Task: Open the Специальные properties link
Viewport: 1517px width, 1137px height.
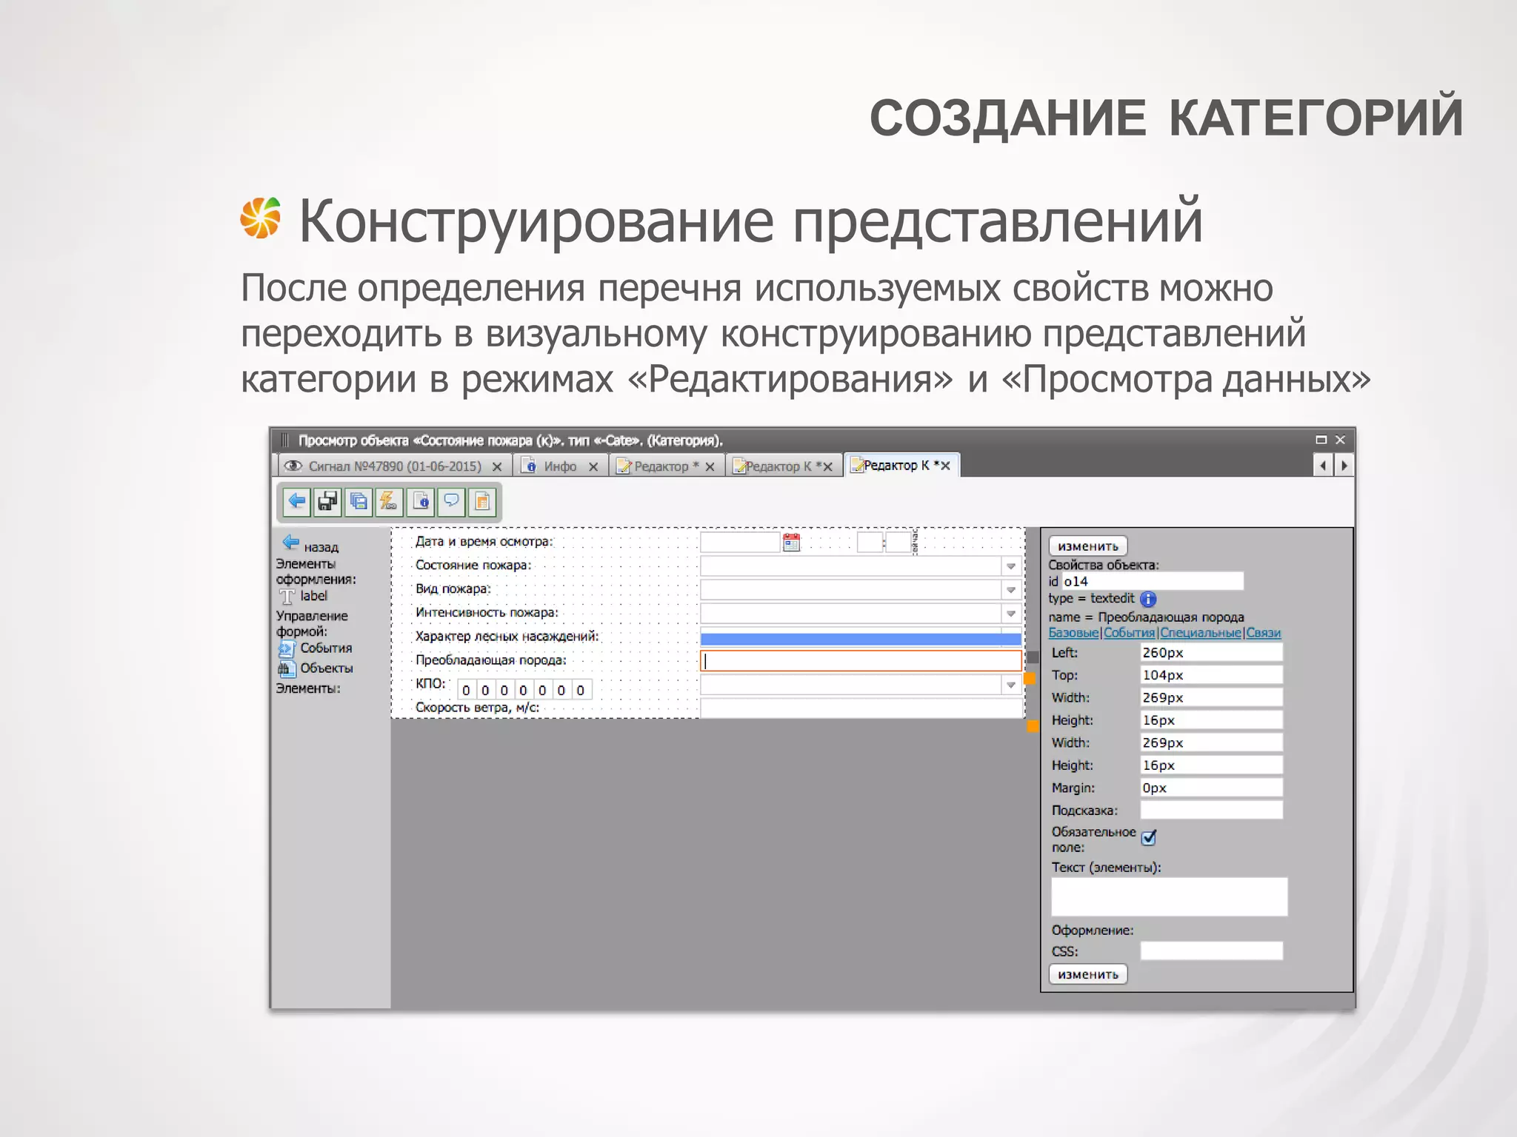Action: (1200, 633)
